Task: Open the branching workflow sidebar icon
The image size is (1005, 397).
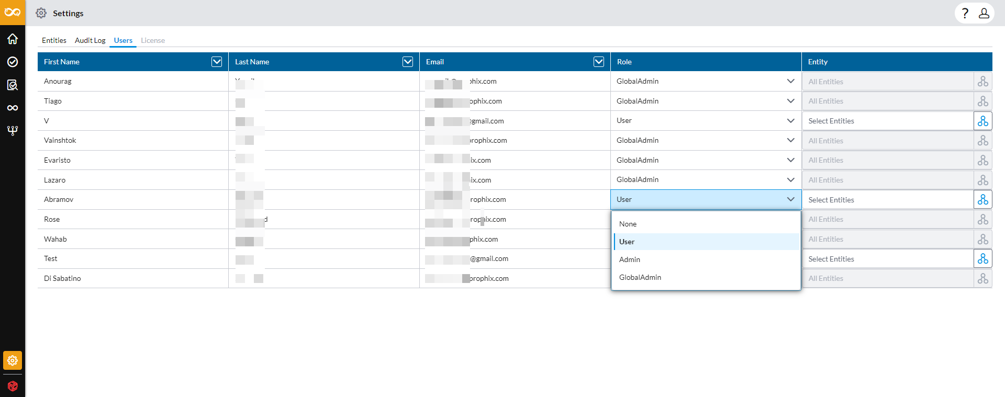Action: pyautogui.click(x=13, y=130)
